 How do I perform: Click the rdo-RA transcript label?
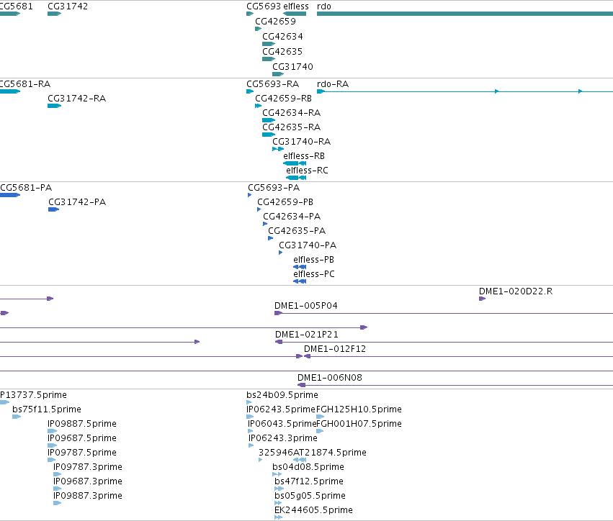pos(333,84)
